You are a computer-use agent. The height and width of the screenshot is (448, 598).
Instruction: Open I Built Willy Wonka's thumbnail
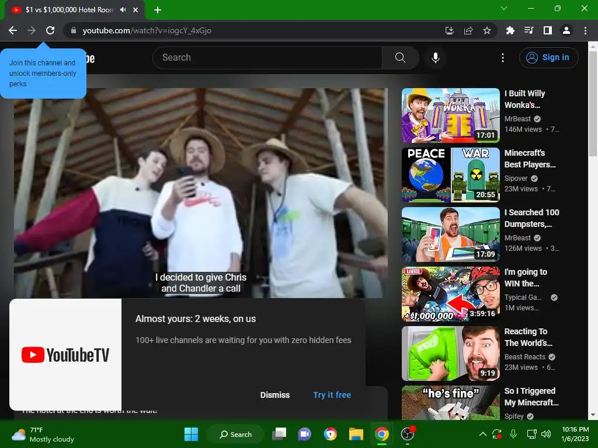(450, 116)
